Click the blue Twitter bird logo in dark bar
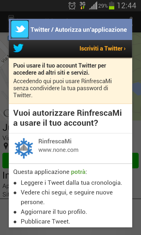 [18, 48]
